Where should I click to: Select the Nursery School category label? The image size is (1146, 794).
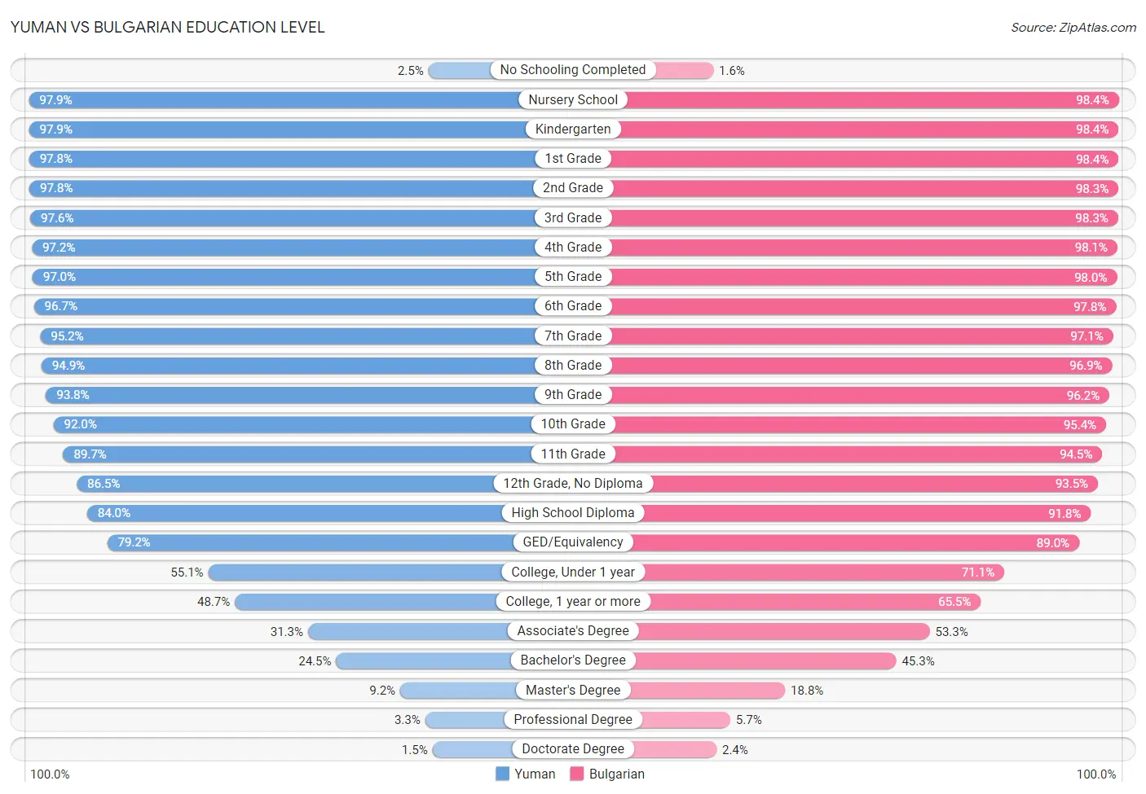point(573,99)
